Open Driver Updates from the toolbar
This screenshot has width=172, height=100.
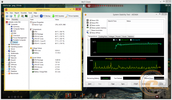[72, 16]
